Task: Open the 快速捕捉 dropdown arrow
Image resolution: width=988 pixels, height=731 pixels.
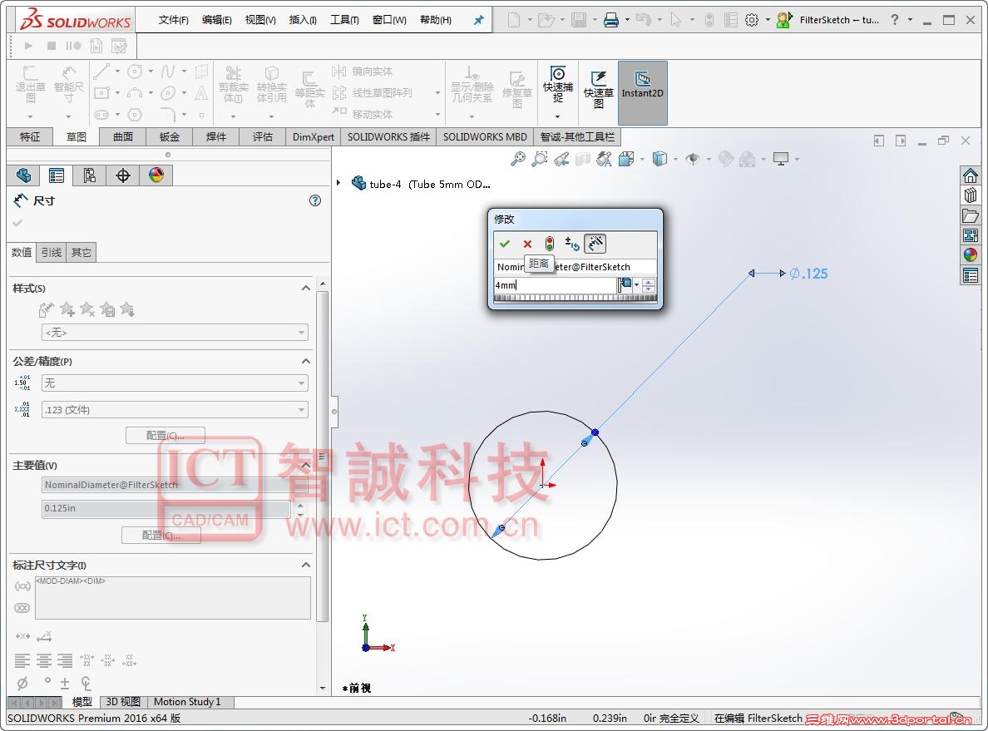Action: coord(558,116)
